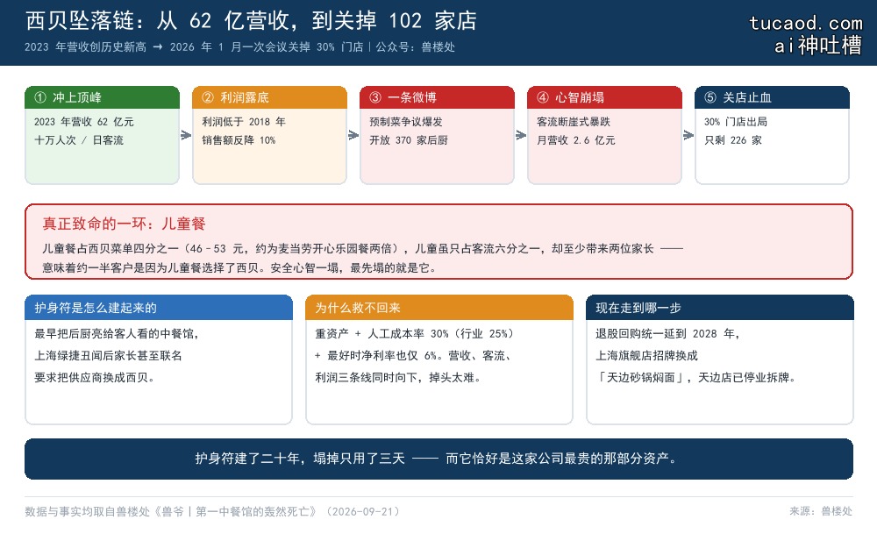
Task: Select the sentence starting '儿童餐占西贝菜单四分之一'
Action: point(362,249)
